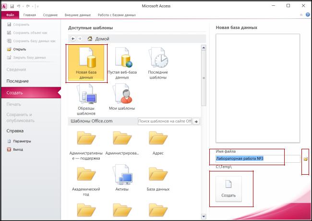Open Последние шаблоны

[x=158, y=64]
